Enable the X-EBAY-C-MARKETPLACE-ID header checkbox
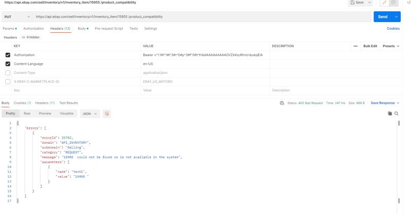411x214 pixels. point(8,82)
